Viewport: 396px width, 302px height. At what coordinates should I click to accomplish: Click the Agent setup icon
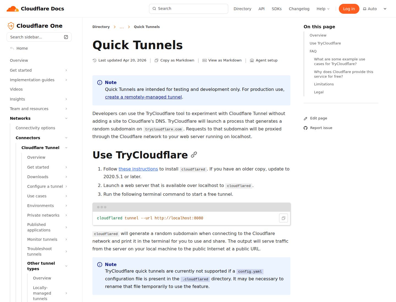[252, 60]
